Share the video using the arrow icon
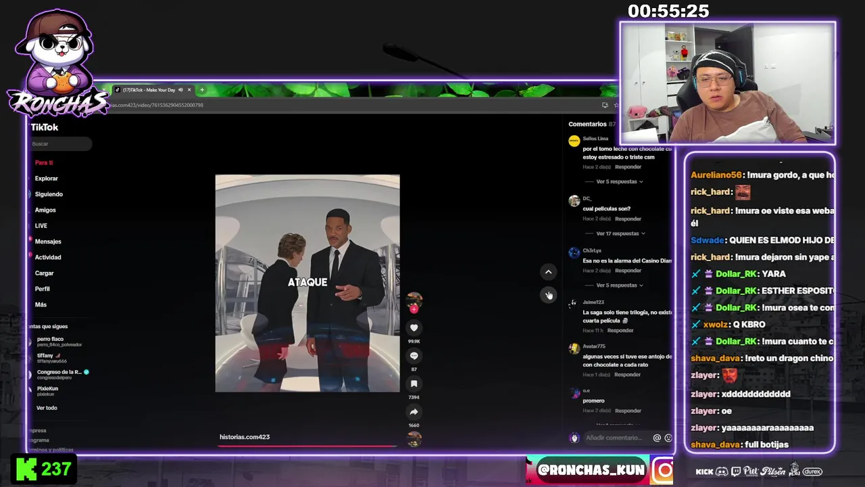865x487 pixels. pyautogui.click(x=414, y=411)
